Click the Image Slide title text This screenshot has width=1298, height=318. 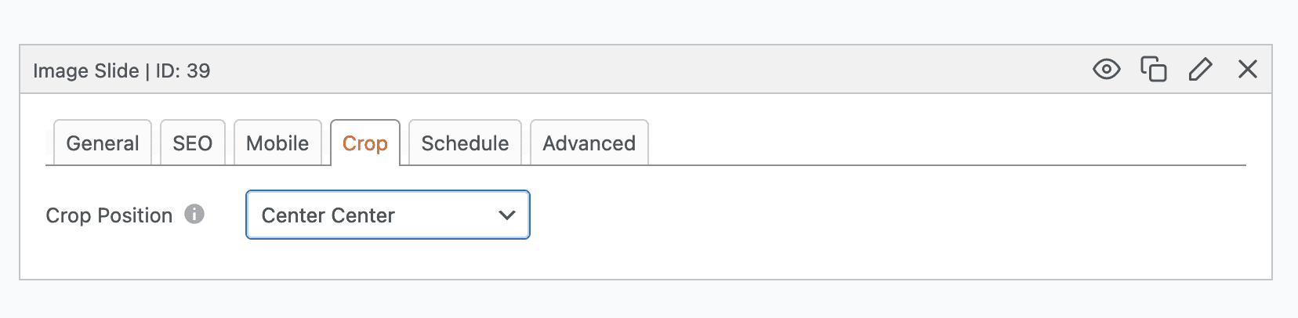[x=85, y=70]
